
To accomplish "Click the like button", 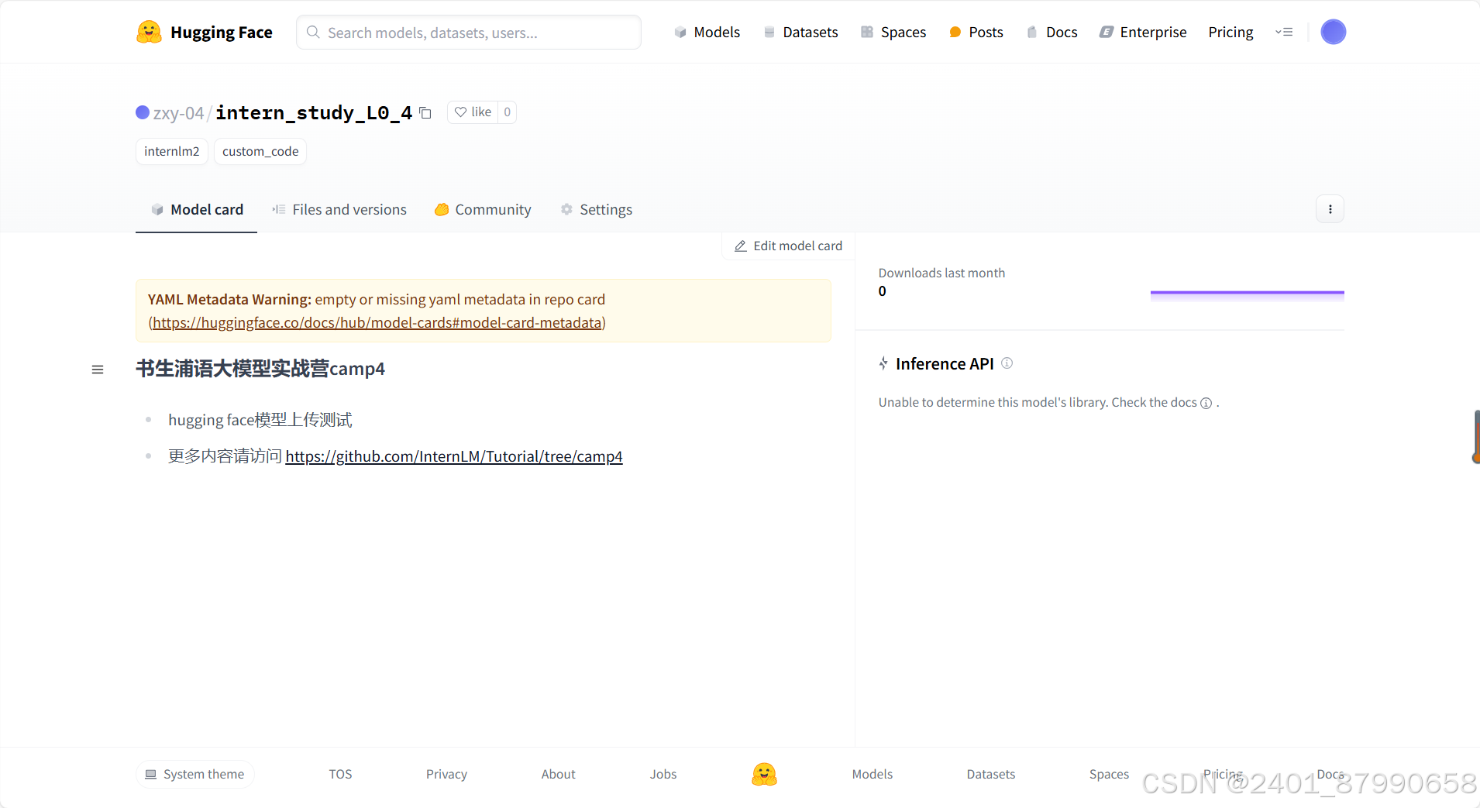I will 473,112.
